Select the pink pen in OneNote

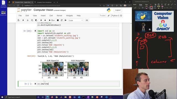click(x=162, y=7)
